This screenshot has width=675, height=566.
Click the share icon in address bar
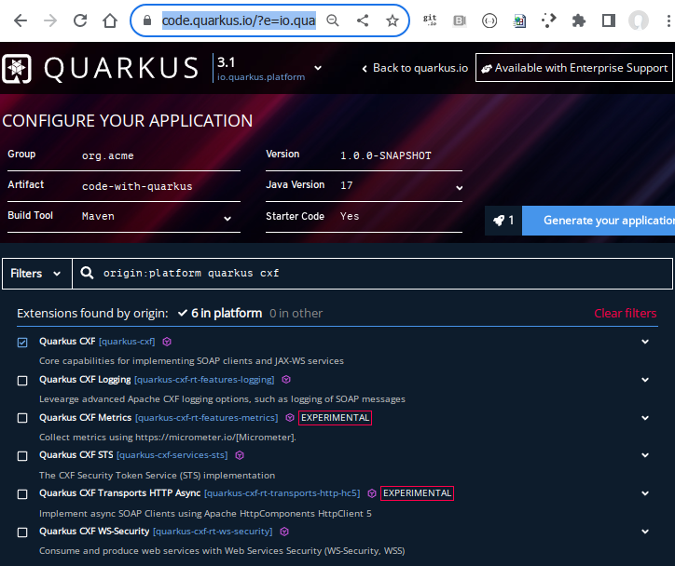(x=363, y=20)
